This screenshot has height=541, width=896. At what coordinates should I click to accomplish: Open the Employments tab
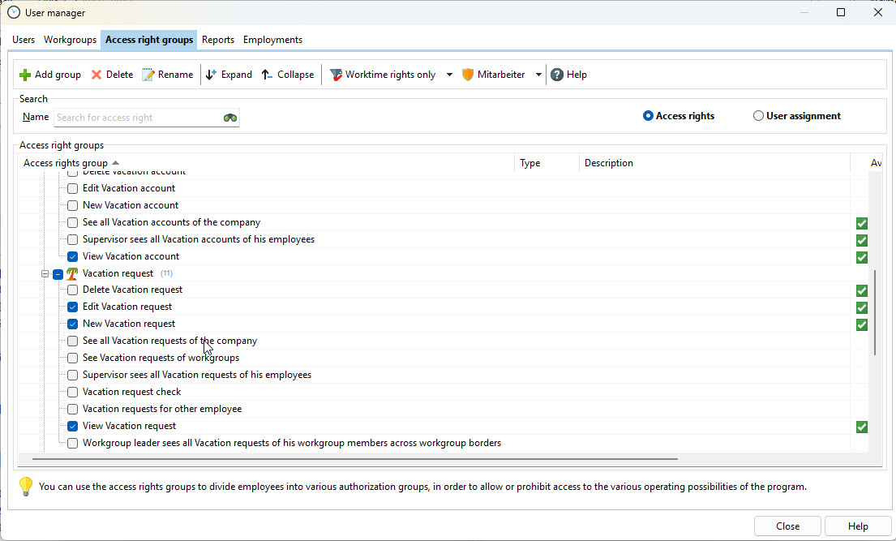[x=272, y=40]
